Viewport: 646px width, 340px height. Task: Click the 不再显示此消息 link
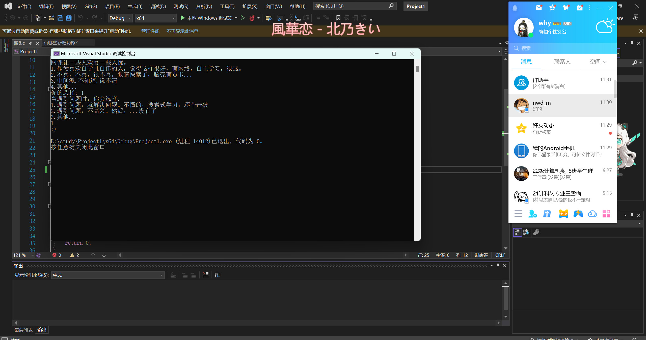coord(182,31)
